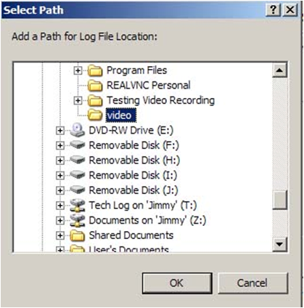Open the dialog help question-mark button
Screen dimensions: 304x308
pyautogui.click(x=274, y=10)
